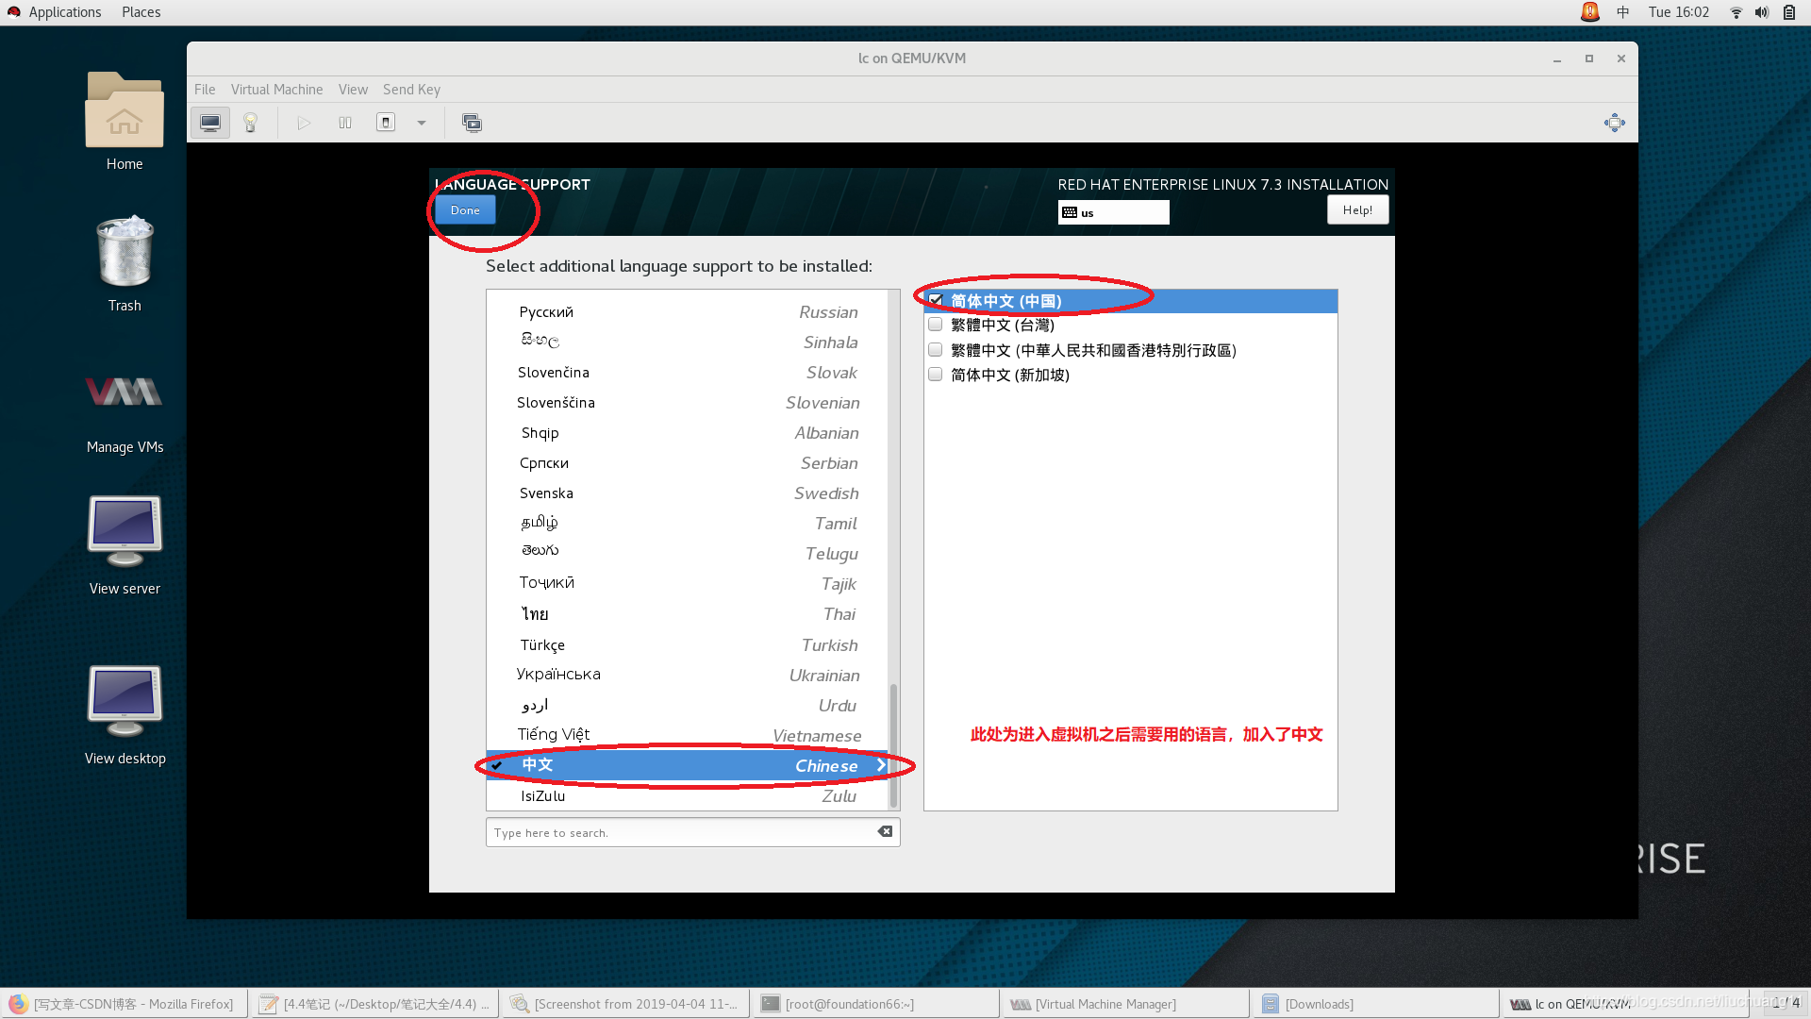This screenshot has height=1019, width=1811.
Task: Switch to Mozilla Firefox taskbar window
Action: 125,1004
